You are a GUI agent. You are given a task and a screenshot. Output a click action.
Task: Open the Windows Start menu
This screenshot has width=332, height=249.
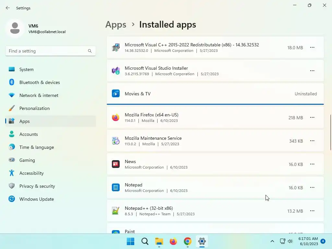tap(130, 241)
